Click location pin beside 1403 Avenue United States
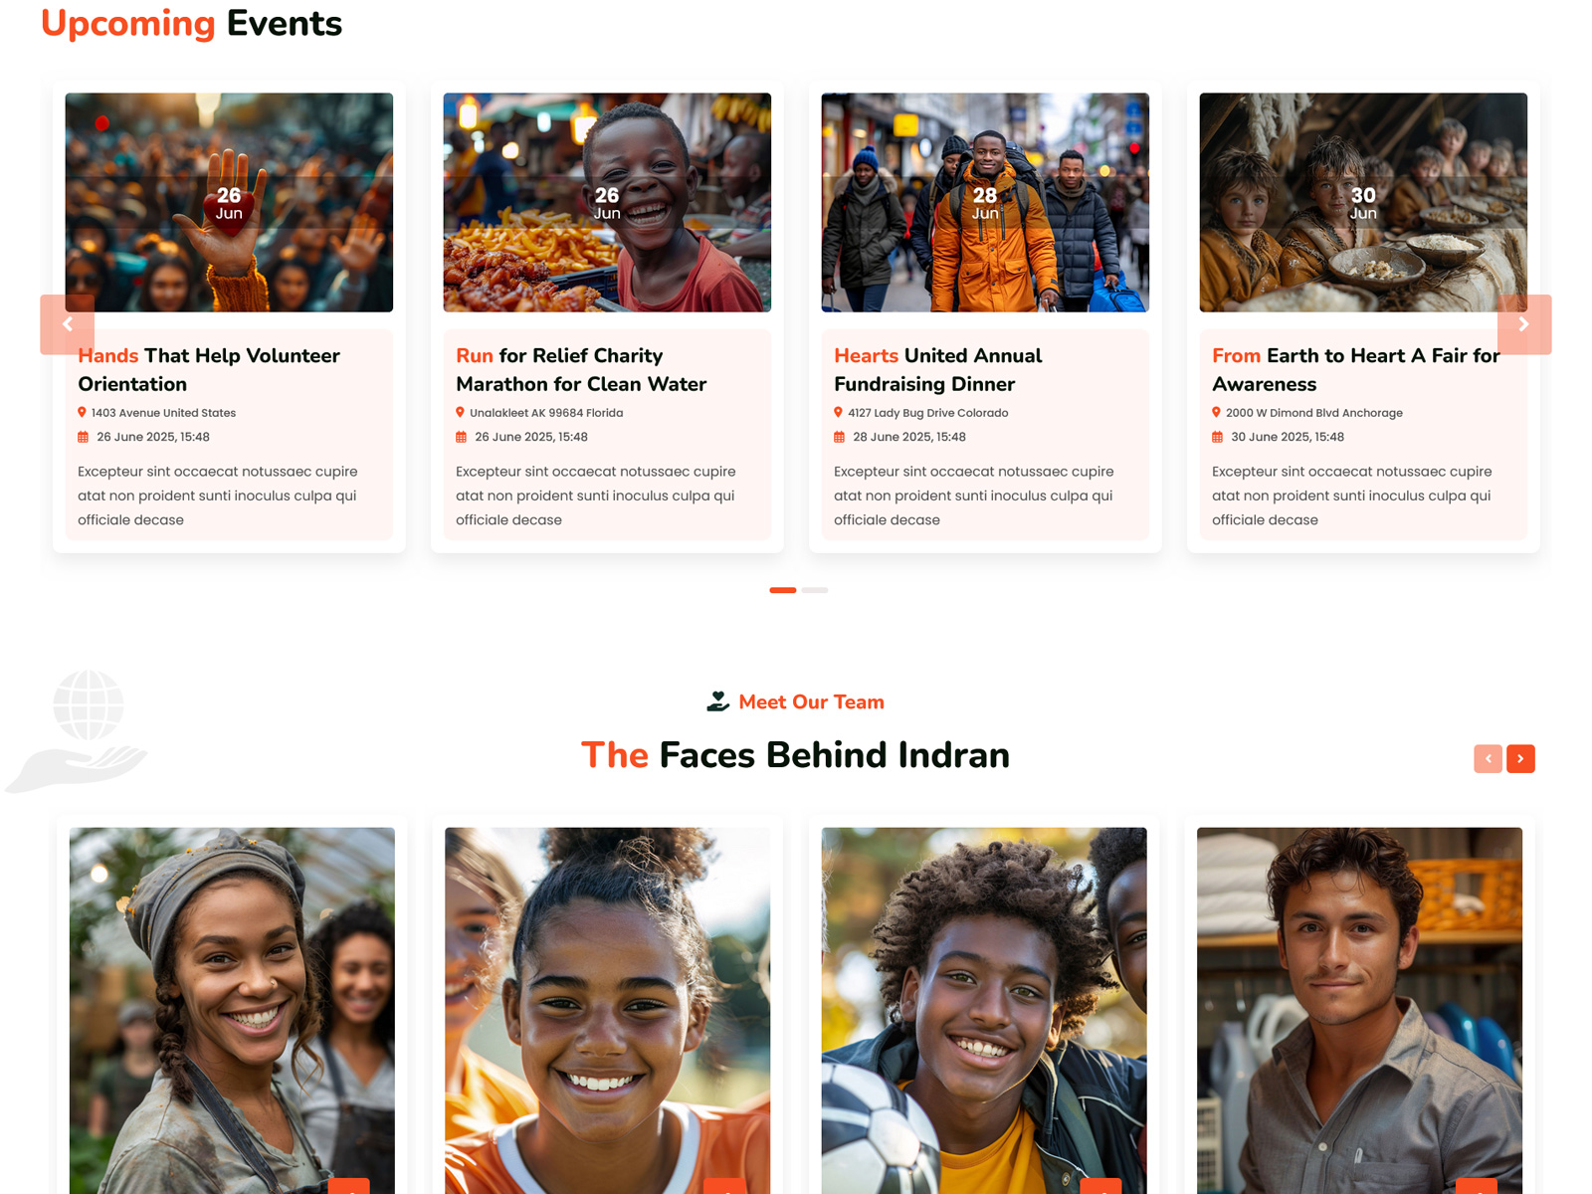1592x1194 pixels. point(82,413)
